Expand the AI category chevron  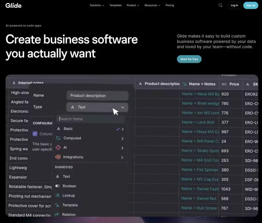[x=122, y=148]
